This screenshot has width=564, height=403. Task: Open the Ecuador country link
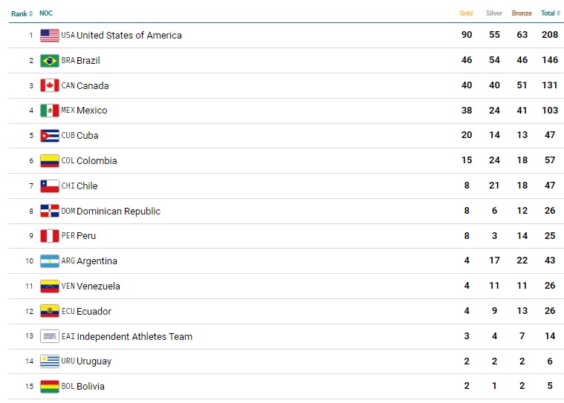point(94,312)
